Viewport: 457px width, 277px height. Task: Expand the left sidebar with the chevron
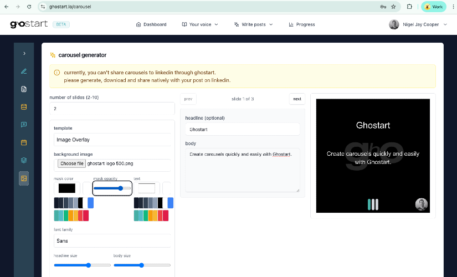coord(24,53)
